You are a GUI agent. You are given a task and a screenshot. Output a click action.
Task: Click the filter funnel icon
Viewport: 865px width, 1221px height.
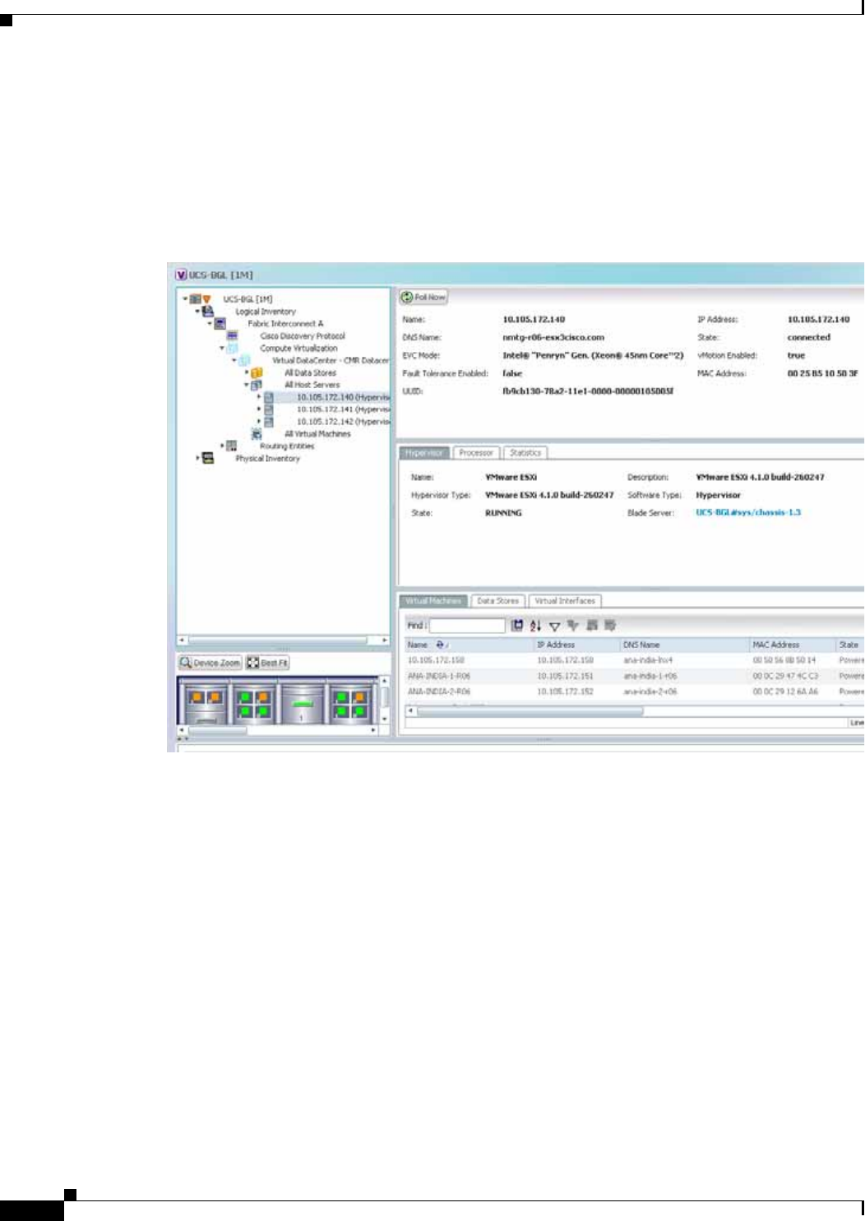[554, 627]
